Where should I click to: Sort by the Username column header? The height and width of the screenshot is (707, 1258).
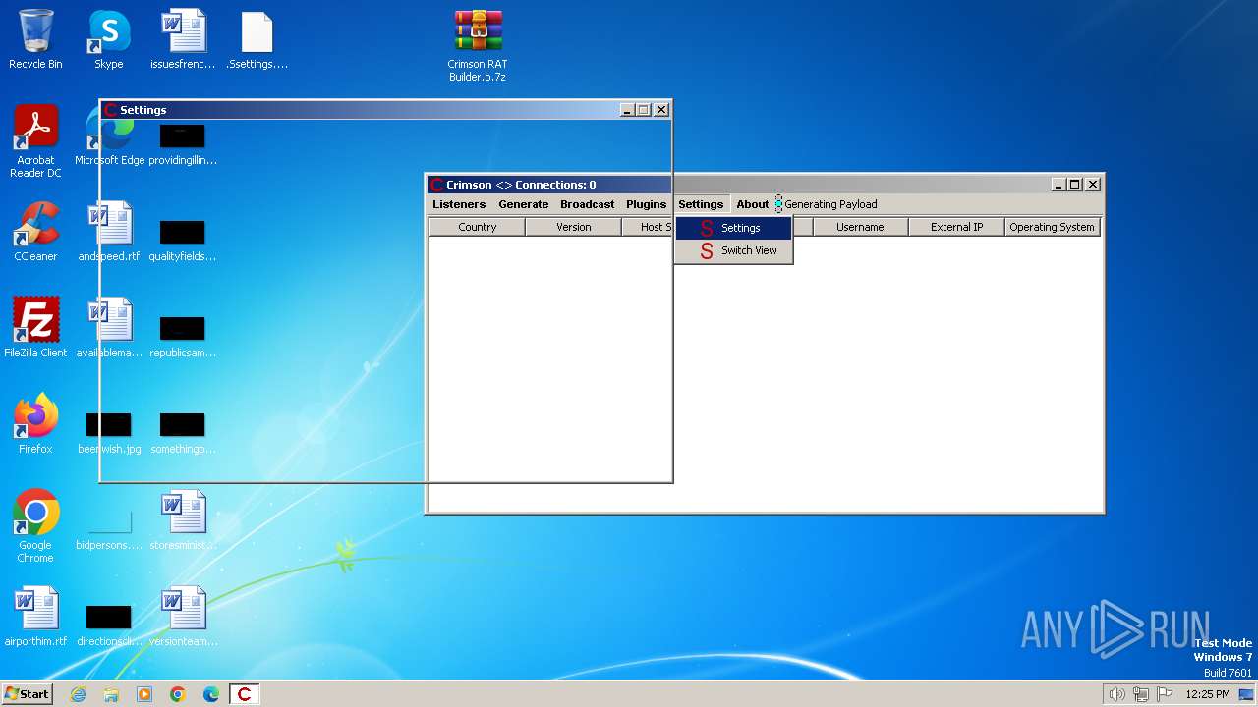click(x=860, y=227)
